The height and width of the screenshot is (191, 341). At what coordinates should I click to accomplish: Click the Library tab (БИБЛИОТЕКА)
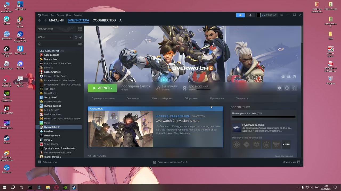pyautogui.click(x=78, y=20)
